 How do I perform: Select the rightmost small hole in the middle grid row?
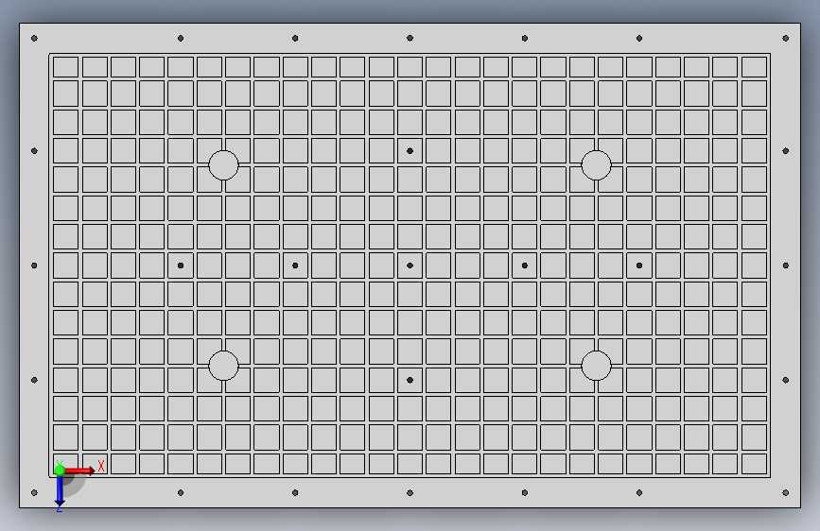click(x=639, y=265)
